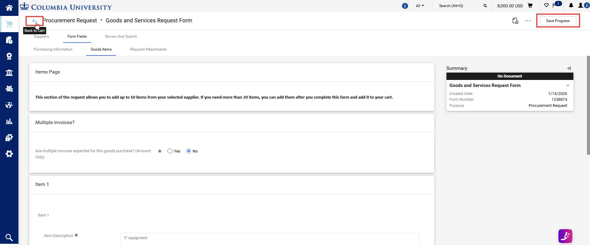The image size is (590, 245).
Task: Click the sidebar bank building icon
Action: coord(9,73)
